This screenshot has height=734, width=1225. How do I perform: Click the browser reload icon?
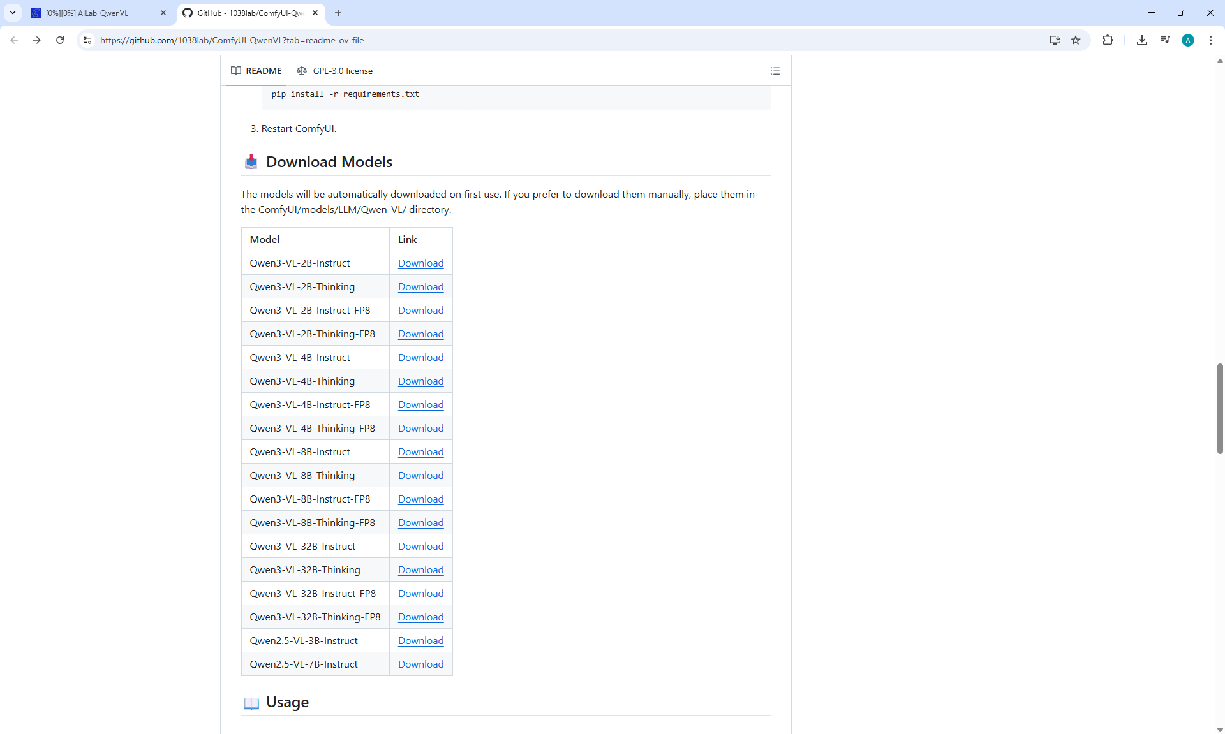60,40
